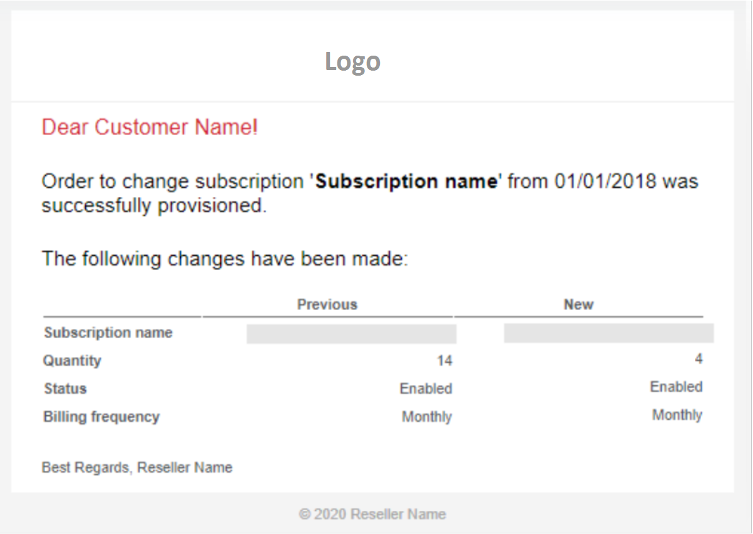
Task: Click 'The following changes have been made' line
Action: click(x=225, y=258)
